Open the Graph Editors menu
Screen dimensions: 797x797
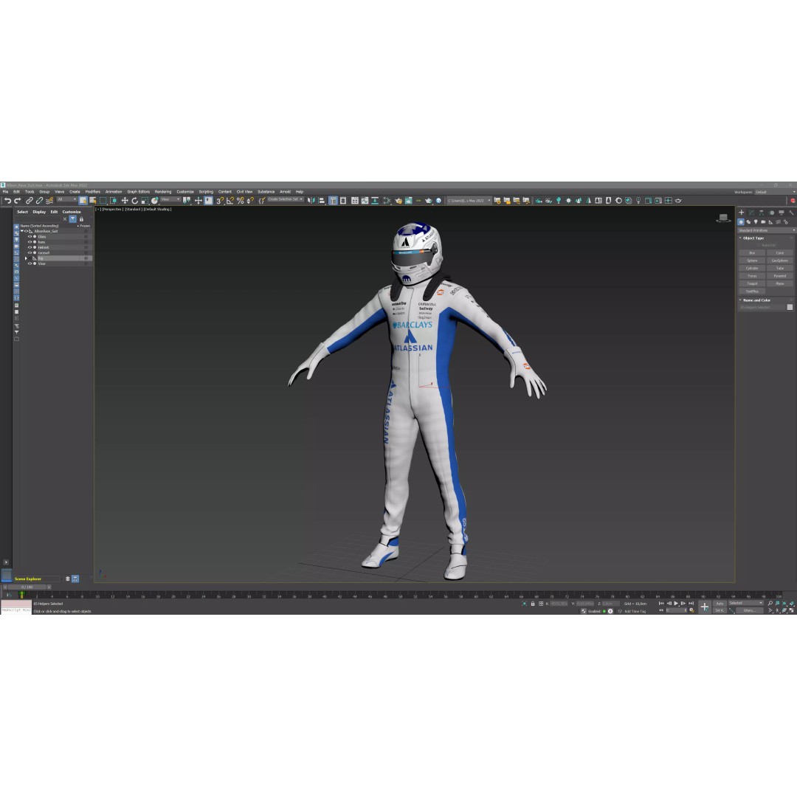click(138, 192)
